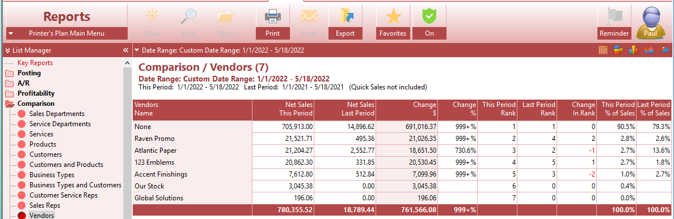
Task: Expand the Profitability folder
Action: point(30,93)
